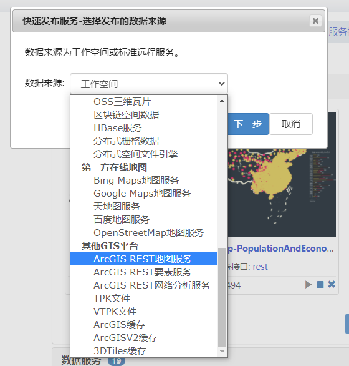Screen dimensions: 349x366
Task: Click the dropdown list scroll up arrow
Action: 222,101
